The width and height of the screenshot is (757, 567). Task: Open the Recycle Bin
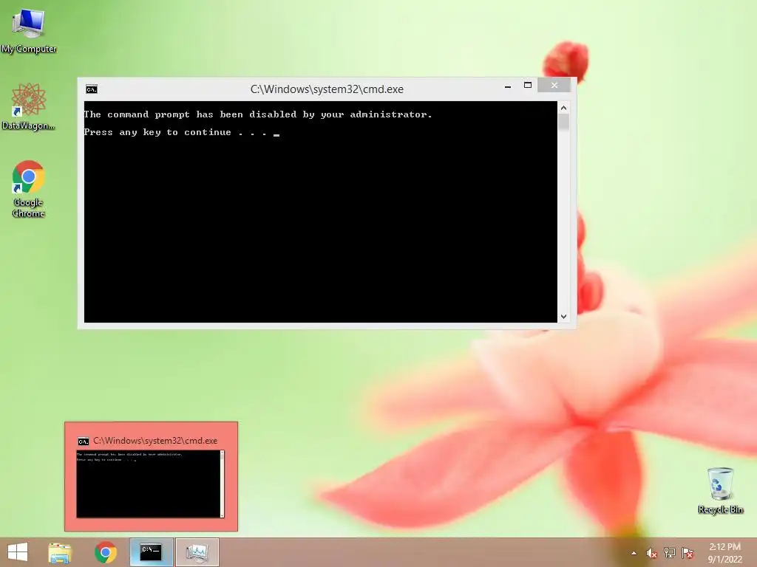point(720,490)
